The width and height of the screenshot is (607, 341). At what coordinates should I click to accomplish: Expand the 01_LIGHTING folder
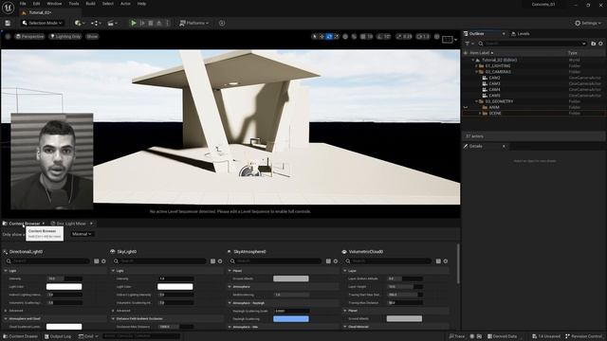click(476, 66)
